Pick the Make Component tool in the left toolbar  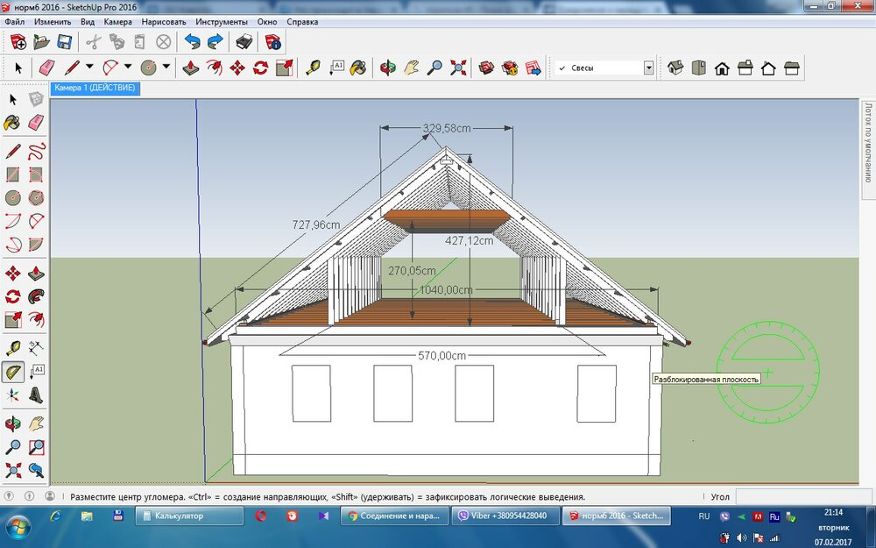point(36,99)
